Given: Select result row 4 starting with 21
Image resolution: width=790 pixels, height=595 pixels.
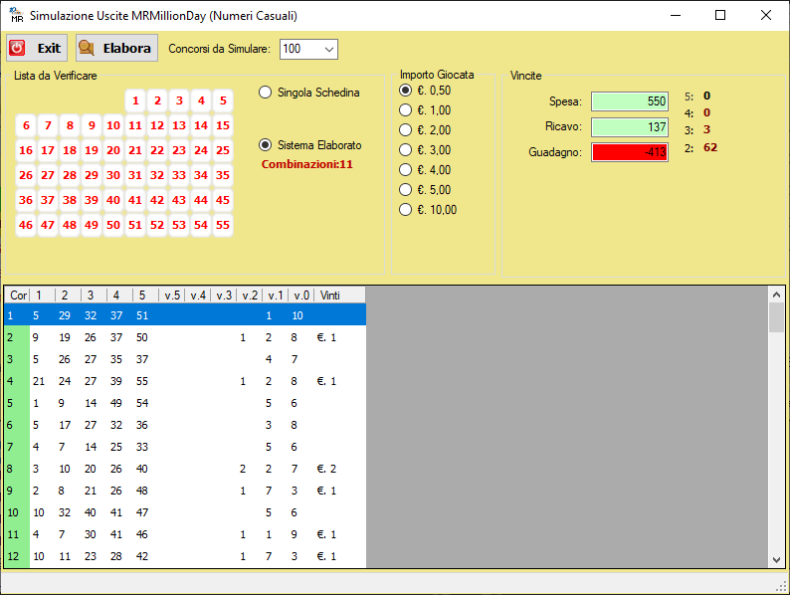Looking at the screenshot, I should click(x=185, y=381).
